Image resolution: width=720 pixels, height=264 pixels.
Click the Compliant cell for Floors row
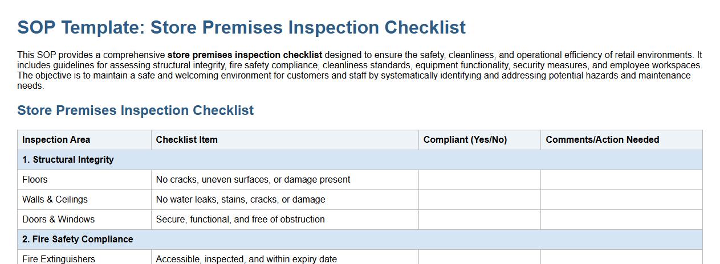point(479,180)
